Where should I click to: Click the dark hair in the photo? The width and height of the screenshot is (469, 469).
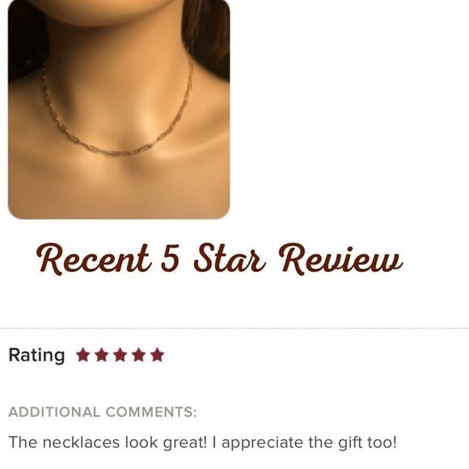(x=208, y=36)
